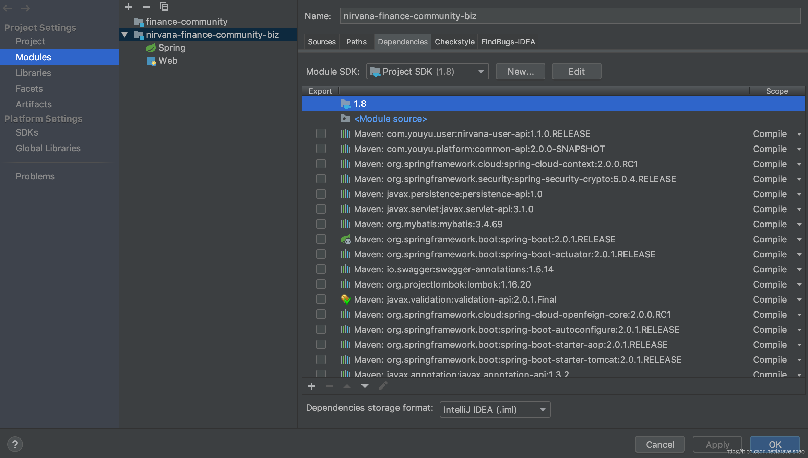Open Libraries in Project Settings
Viewport: 808px width, 458px height.
tap(33, 73)
